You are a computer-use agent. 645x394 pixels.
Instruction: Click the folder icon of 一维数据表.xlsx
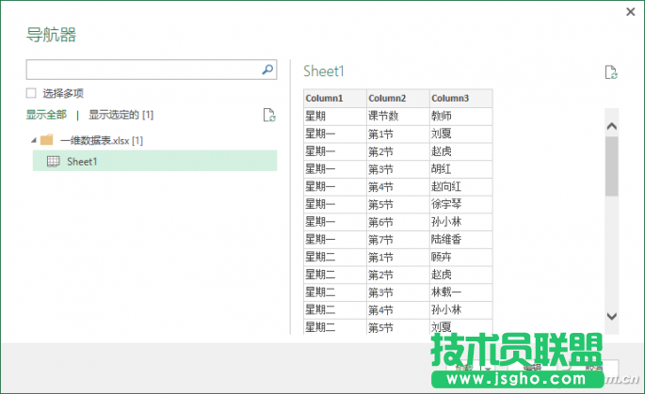(x=46, y=140)
